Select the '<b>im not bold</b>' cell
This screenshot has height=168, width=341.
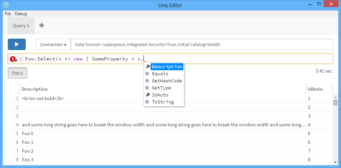pyautogui.click(x=163, y=98)
